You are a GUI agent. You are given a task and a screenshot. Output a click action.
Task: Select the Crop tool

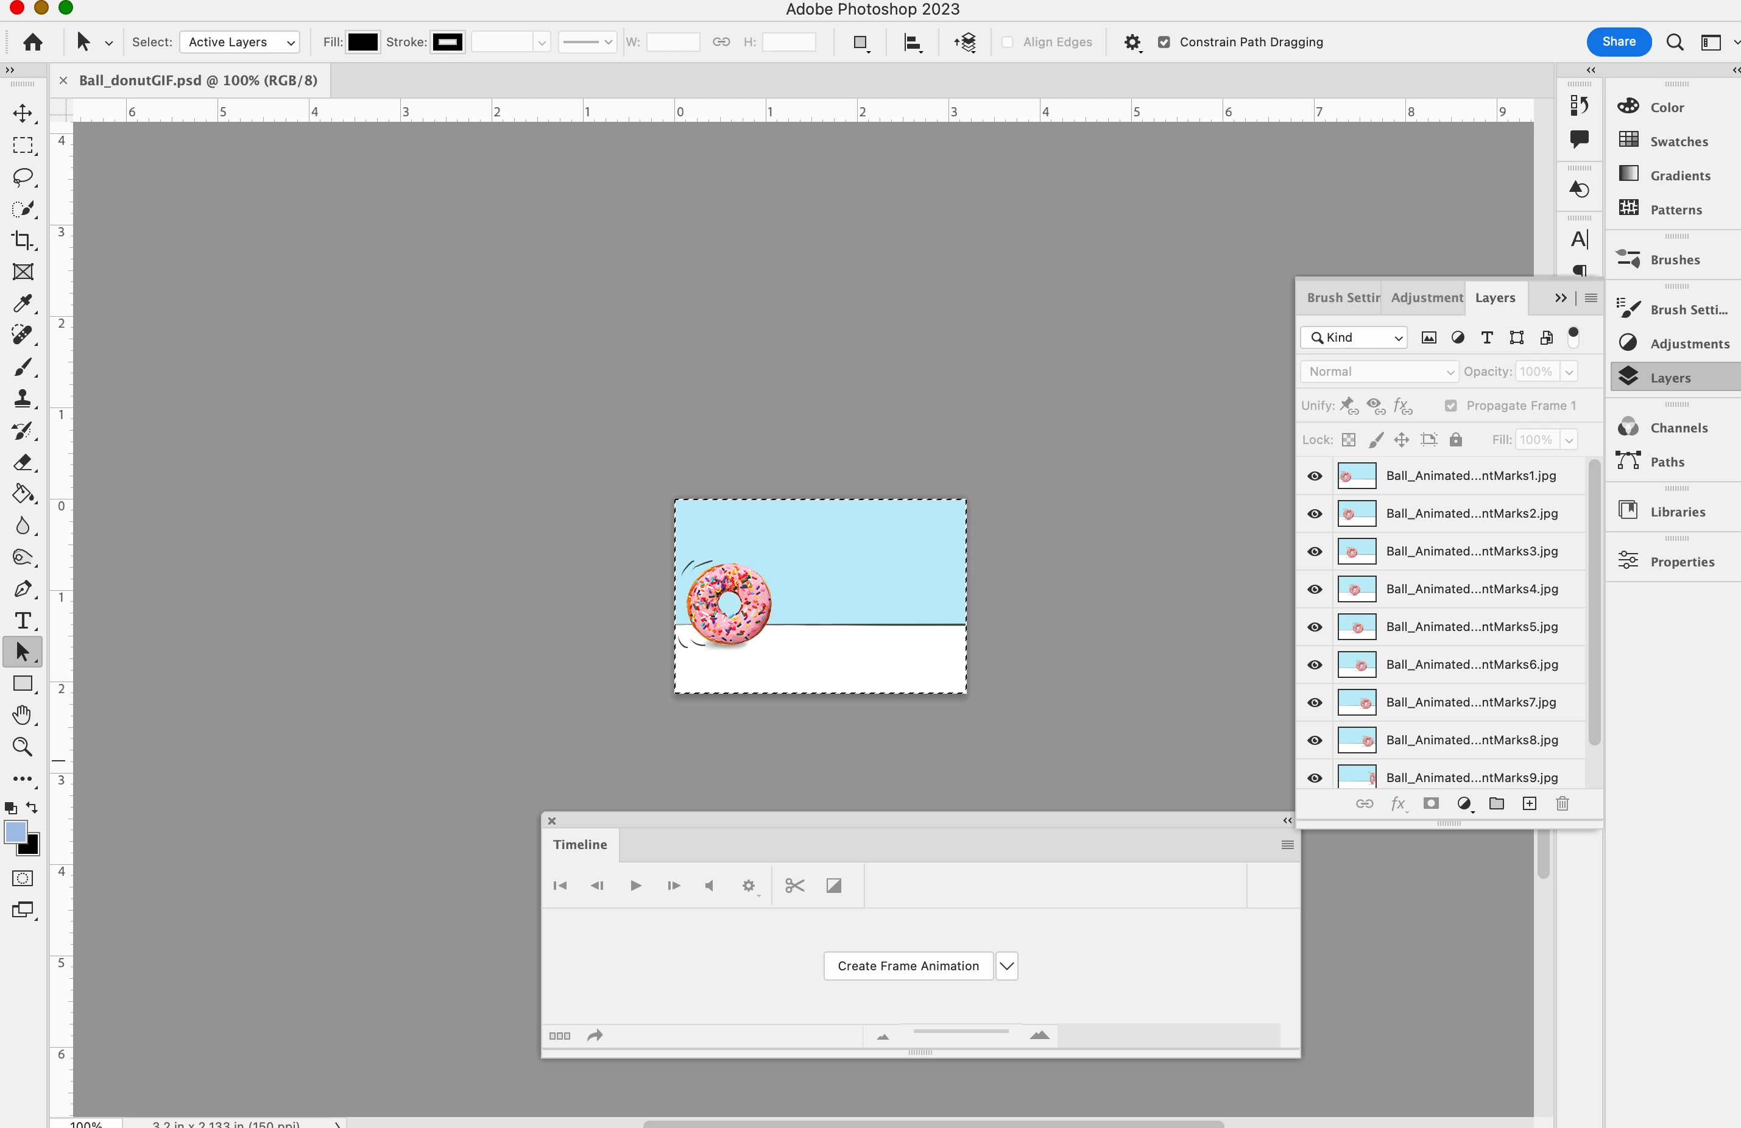click(23, 241)
